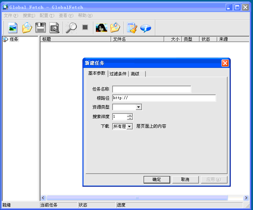Click the new image task toolbar icon
253x210 pixels.
13,28
